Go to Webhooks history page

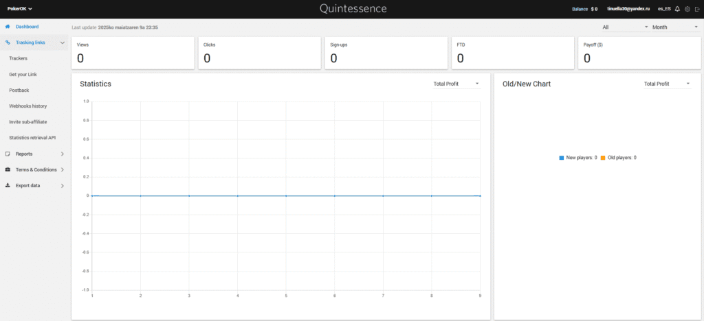coord(27,106)
